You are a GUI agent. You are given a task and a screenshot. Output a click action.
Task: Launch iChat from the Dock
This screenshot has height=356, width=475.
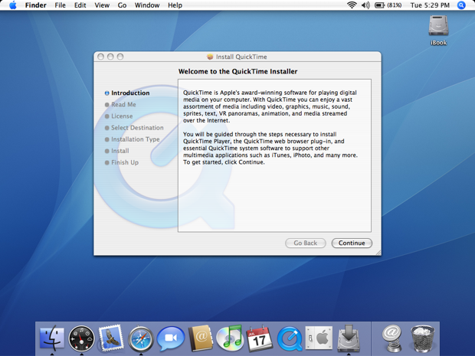(171, 338)
